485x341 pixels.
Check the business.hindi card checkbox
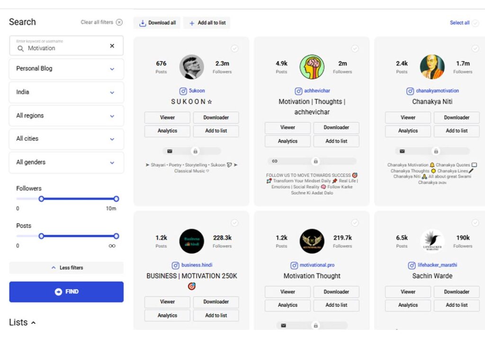pyautogui.click(x=234, y=223)
